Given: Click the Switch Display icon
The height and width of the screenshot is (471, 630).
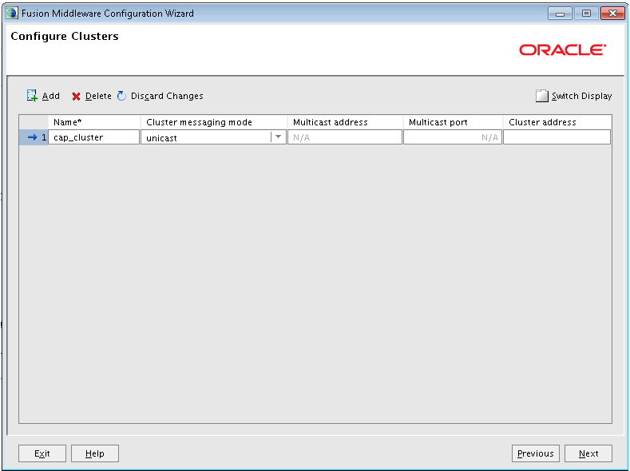Looking at the screenshot, I should point(541,96).
